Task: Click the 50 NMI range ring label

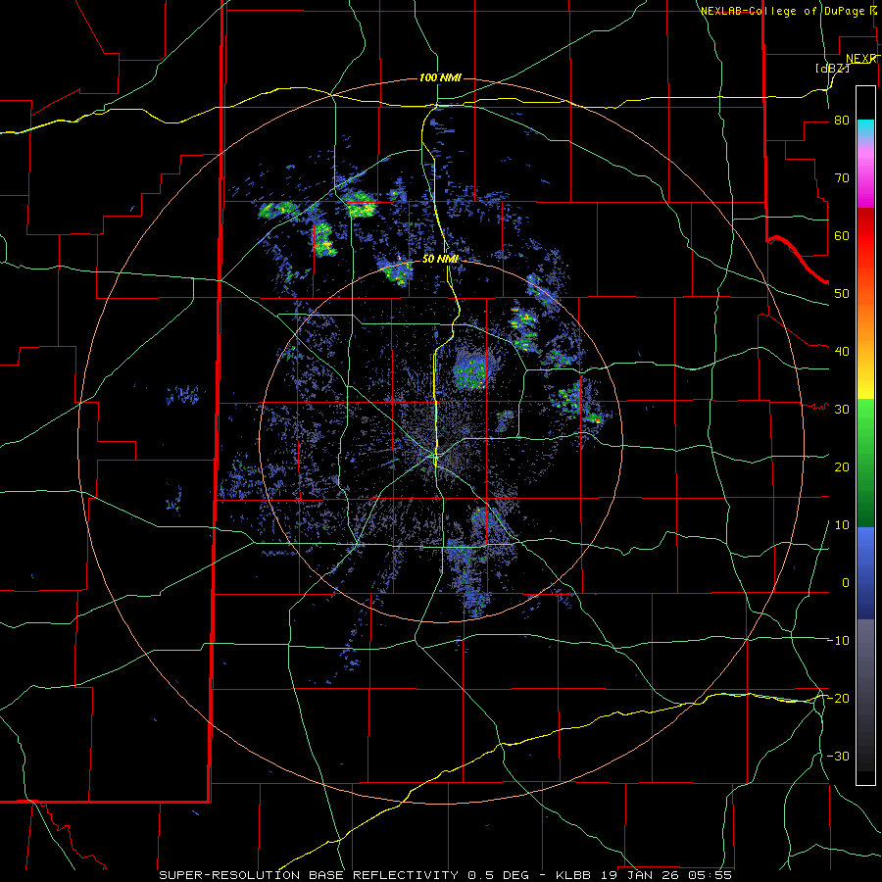Action: click(x=440, y=260)
